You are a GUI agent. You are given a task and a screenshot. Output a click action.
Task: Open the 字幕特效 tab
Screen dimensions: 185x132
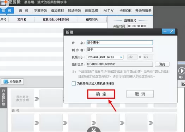point(41,11)
